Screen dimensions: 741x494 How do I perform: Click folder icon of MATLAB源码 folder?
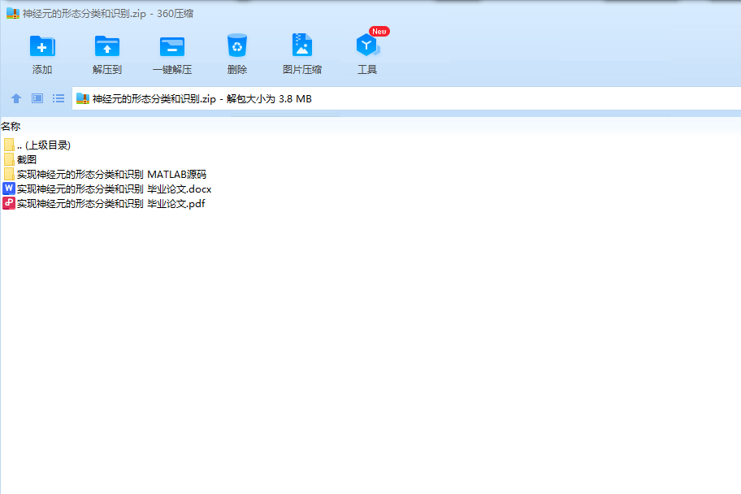[8, 174]
